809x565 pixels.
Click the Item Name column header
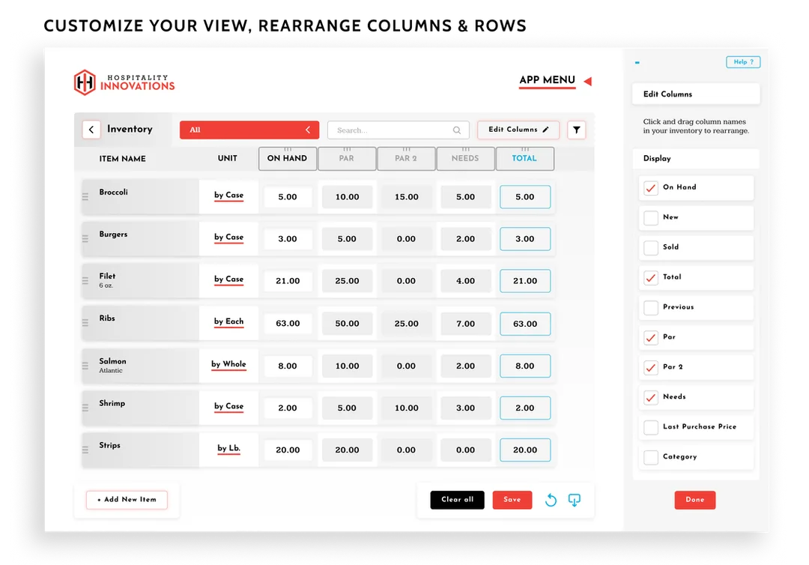tap(122, 158)
